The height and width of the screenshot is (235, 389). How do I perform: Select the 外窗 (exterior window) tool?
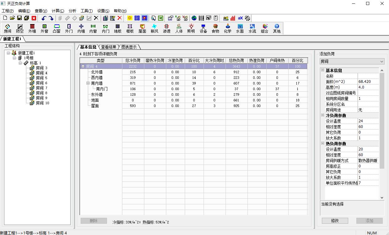pyautogui.click(x=44, y=28)
